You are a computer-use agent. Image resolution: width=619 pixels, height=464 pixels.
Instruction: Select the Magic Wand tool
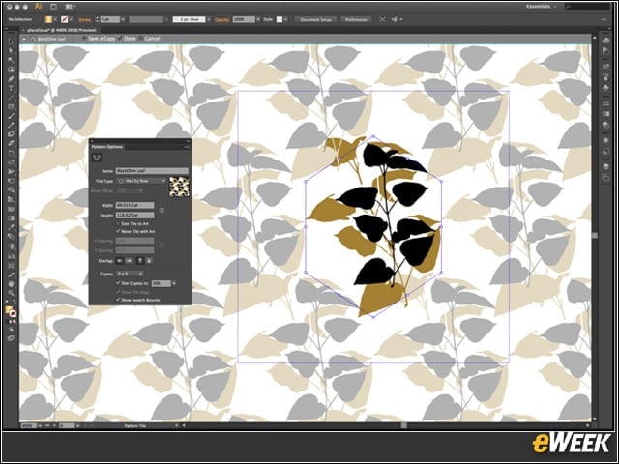pos(11,60)
